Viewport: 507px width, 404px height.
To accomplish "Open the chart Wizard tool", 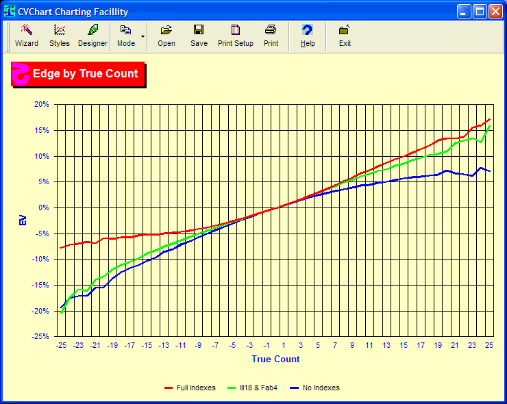I will tap(27, 36).
